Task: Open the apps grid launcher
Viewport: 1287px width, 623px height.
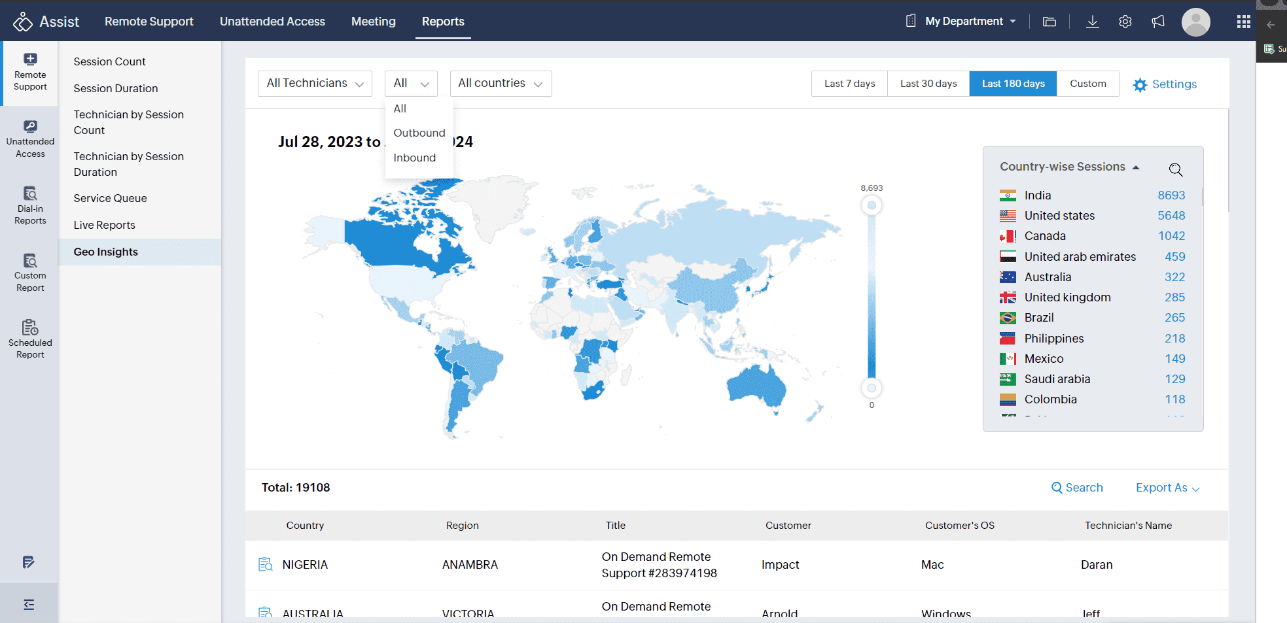Action: click(x=1244, y=22)
